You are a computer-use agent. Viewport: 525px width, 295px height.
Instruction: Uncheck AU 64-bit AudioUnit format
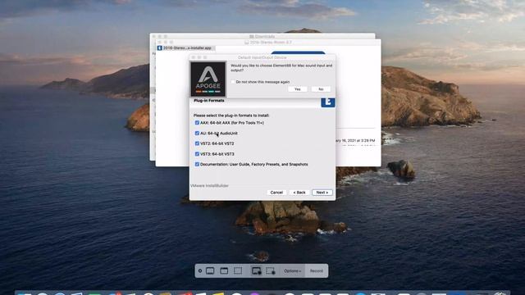pos(197,133)
